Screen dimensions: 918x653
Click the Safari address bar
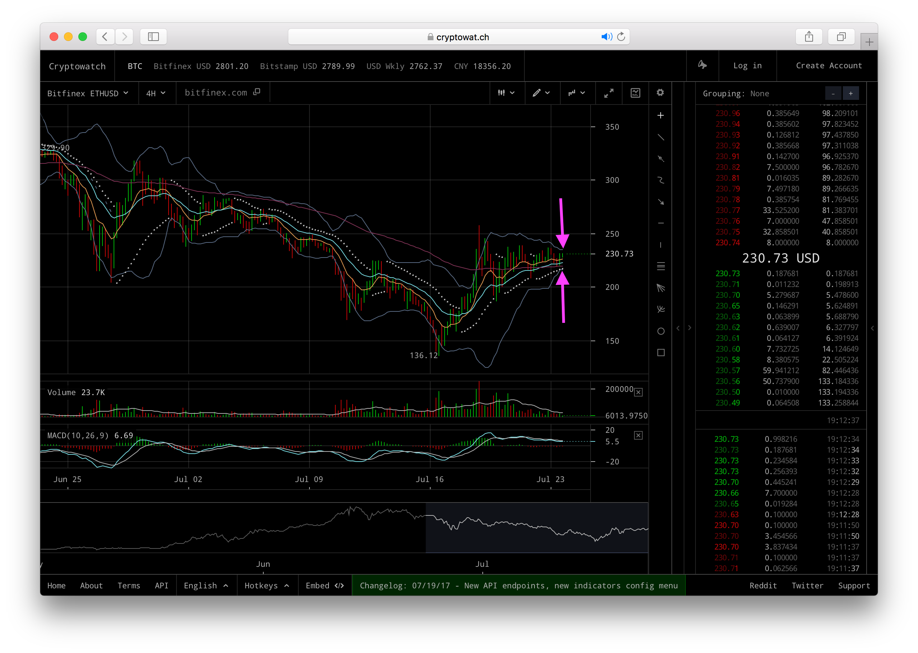coord(459,37)
